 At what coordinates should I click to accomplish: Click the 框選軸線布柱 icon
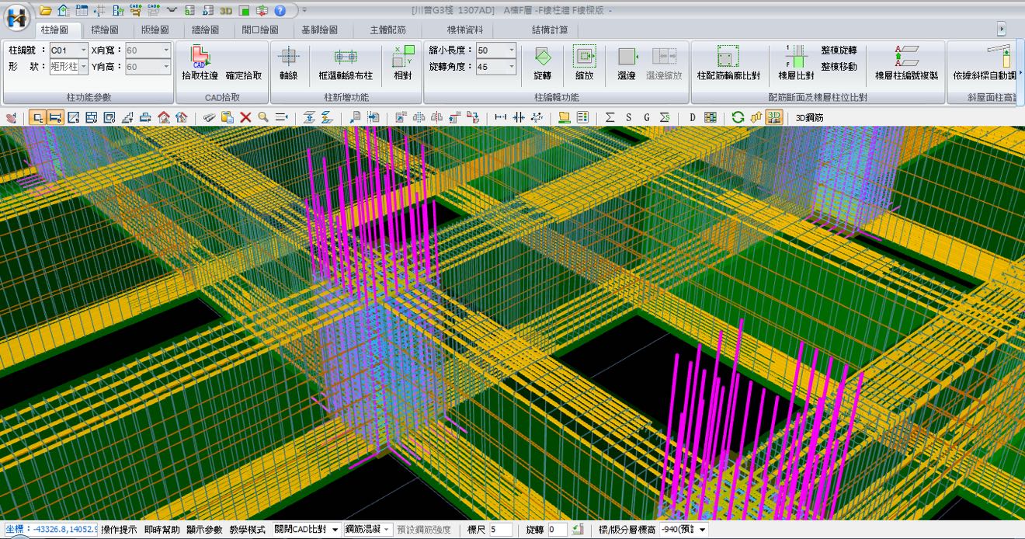[x=346, y=58]
